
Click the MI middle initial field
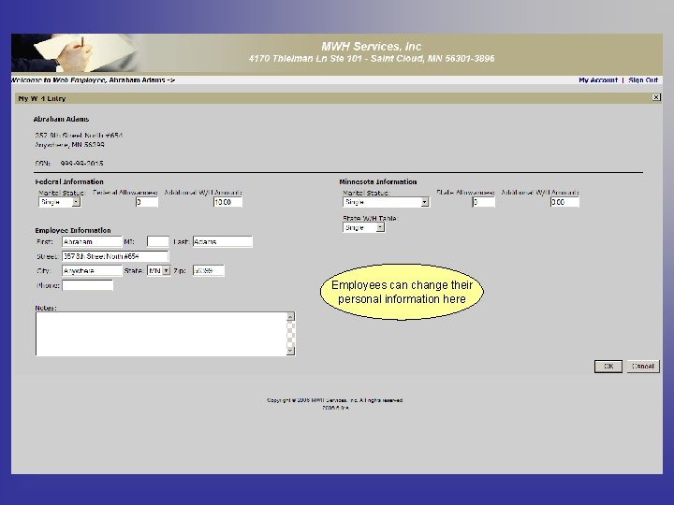point(158,242)
